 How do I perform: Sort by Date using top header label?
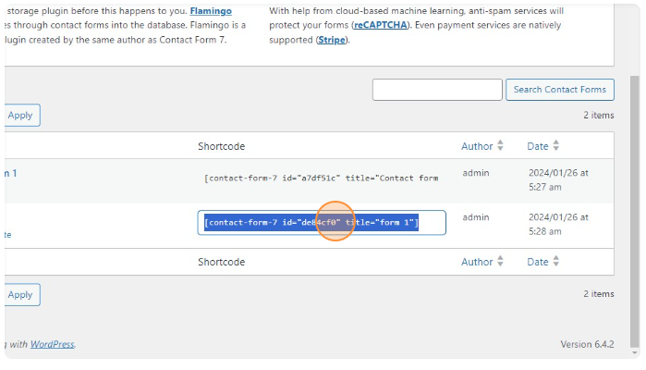tap(538, 146)
